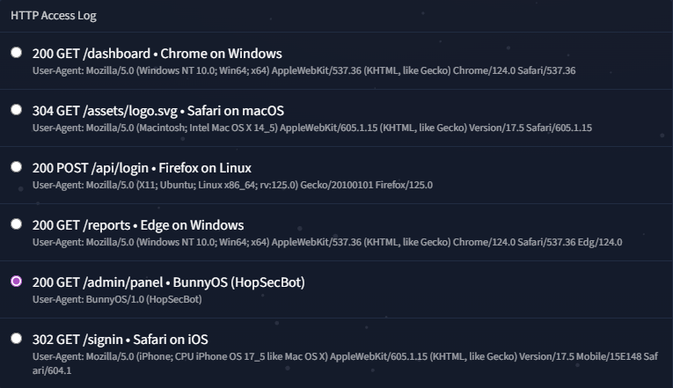
Task: Pick the POST /api/login radio option
Action: click(x=16, y=167)
